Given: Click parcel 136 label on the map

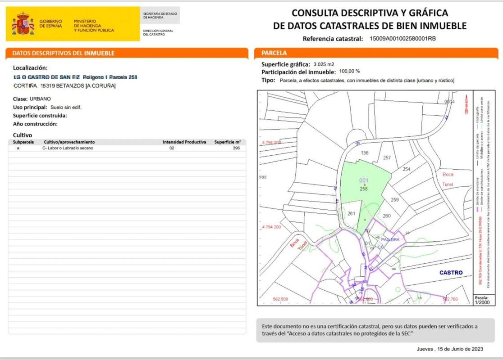Looking at the screenshot, I should (365, 153).
